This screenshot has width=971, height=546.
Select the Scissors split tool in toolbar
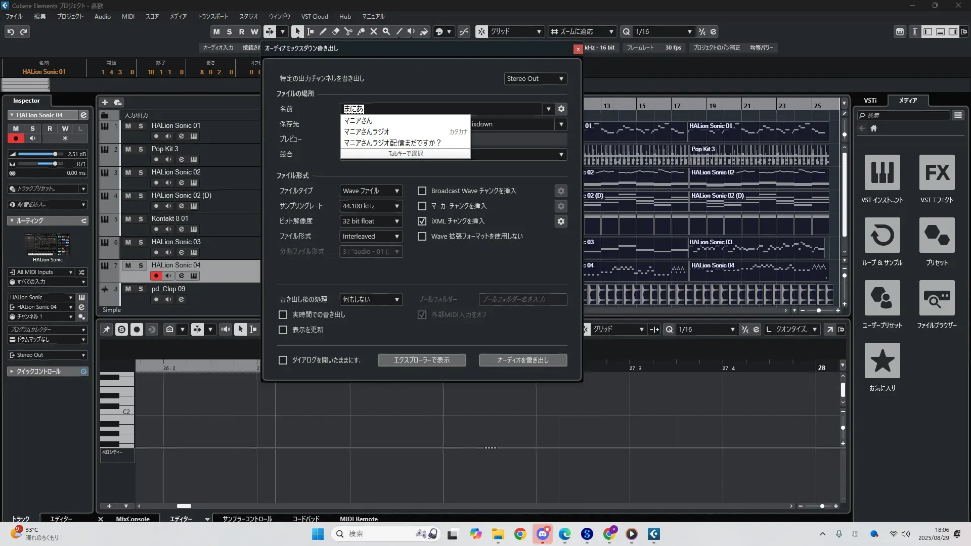(x=348, y=31)
